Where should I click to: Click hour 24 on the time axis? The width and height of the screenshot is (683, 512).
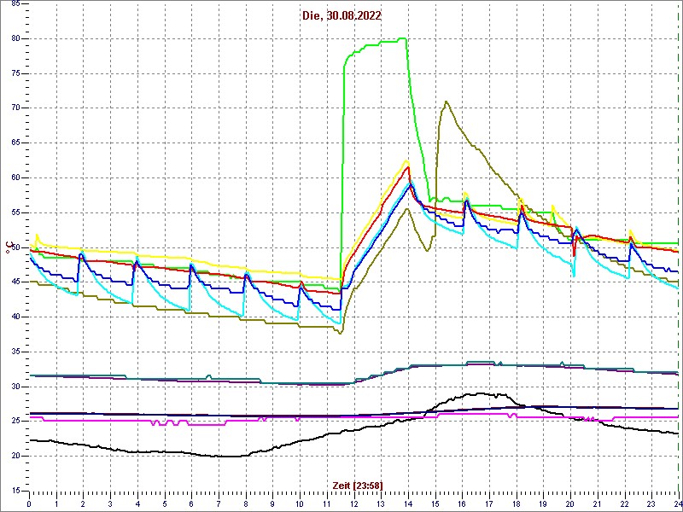pyautogui.click(x=678, y=504)
